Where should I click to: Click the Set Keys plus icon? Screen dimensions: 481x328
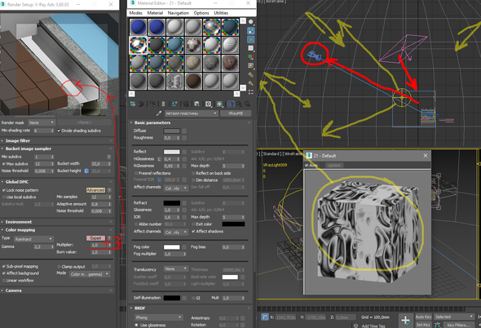coord(405,321)
